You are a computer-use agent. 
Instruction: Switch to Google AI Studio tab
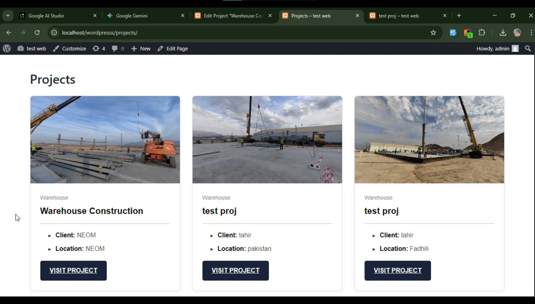pyautogui.click(x=58, y=16)
